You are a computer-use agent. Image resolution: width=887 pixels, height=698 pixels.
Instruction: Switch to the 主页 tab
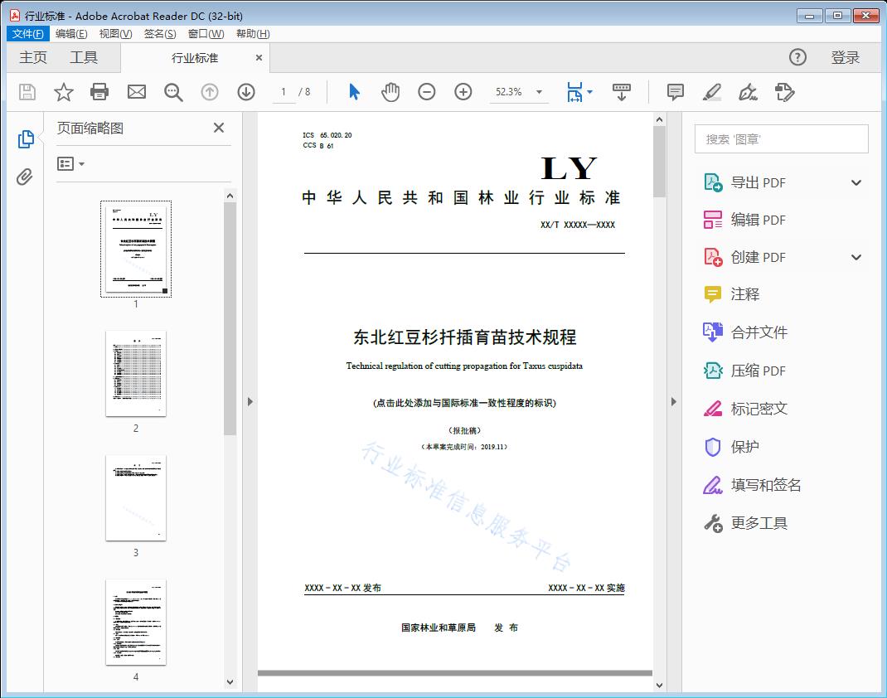coord(32,57)
